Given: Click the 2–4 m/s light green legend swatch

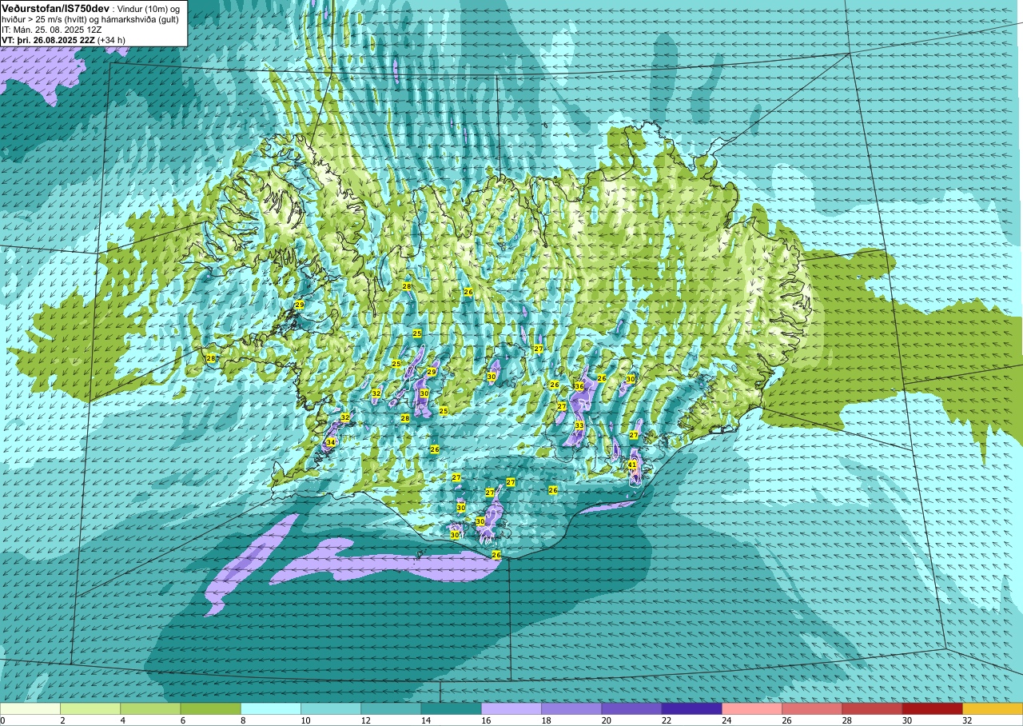Looking at the screenshot, I should (x=90, y=708).
